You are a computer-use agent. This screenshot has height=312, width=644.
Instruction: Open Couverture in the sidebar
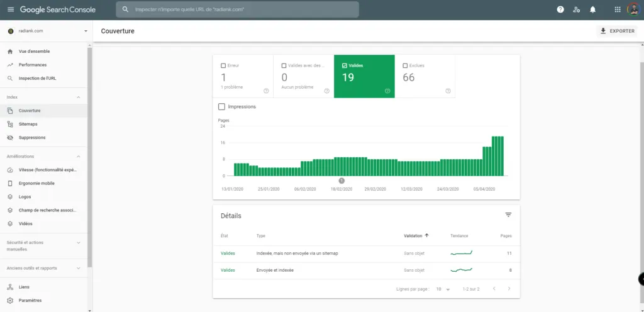tap(43, 111)
